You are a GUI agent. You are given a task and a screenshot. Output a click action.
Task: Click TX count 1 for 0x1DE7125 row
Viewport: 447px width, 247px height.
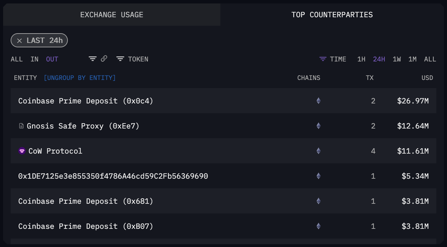click(x=373, y=176)
